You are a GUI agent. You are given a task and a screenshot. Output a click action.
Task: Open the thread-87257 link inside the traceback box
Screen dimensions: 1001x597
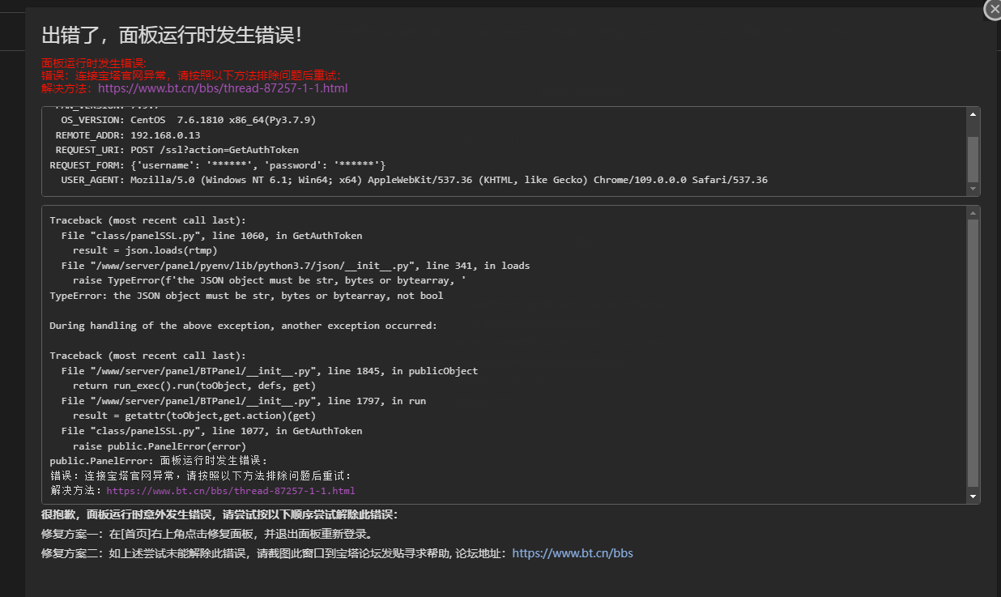coord(231,491)
